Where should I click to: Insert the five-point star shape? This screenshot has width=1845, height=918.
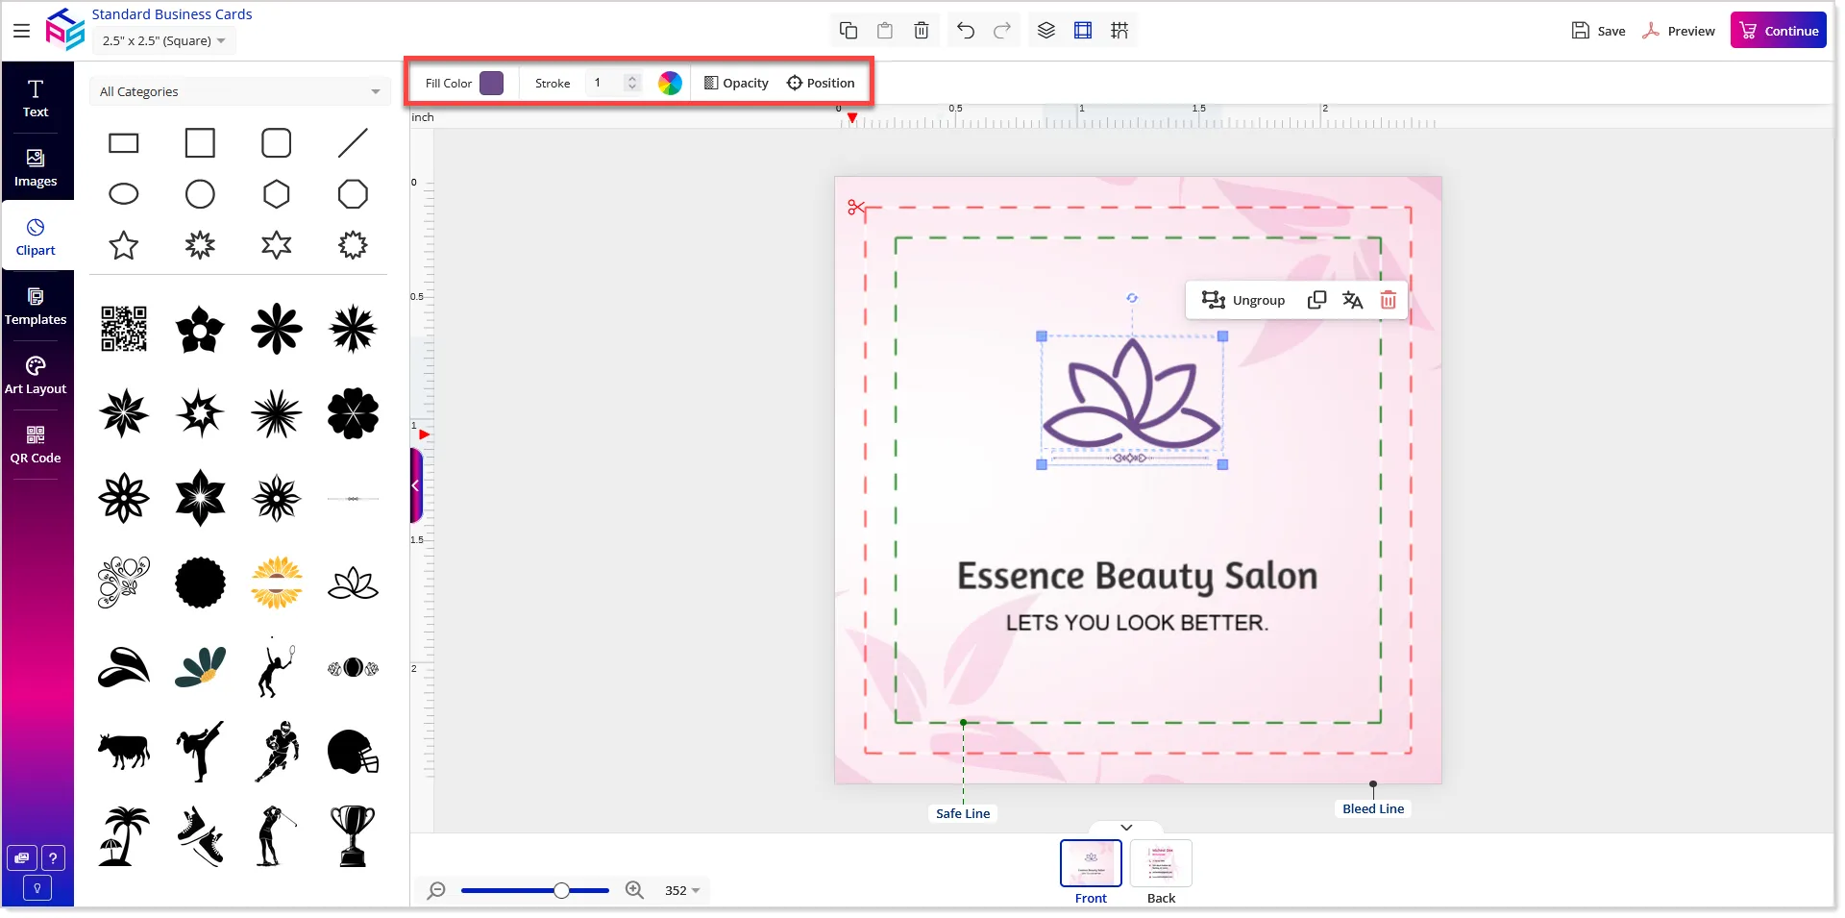point(124,245)
